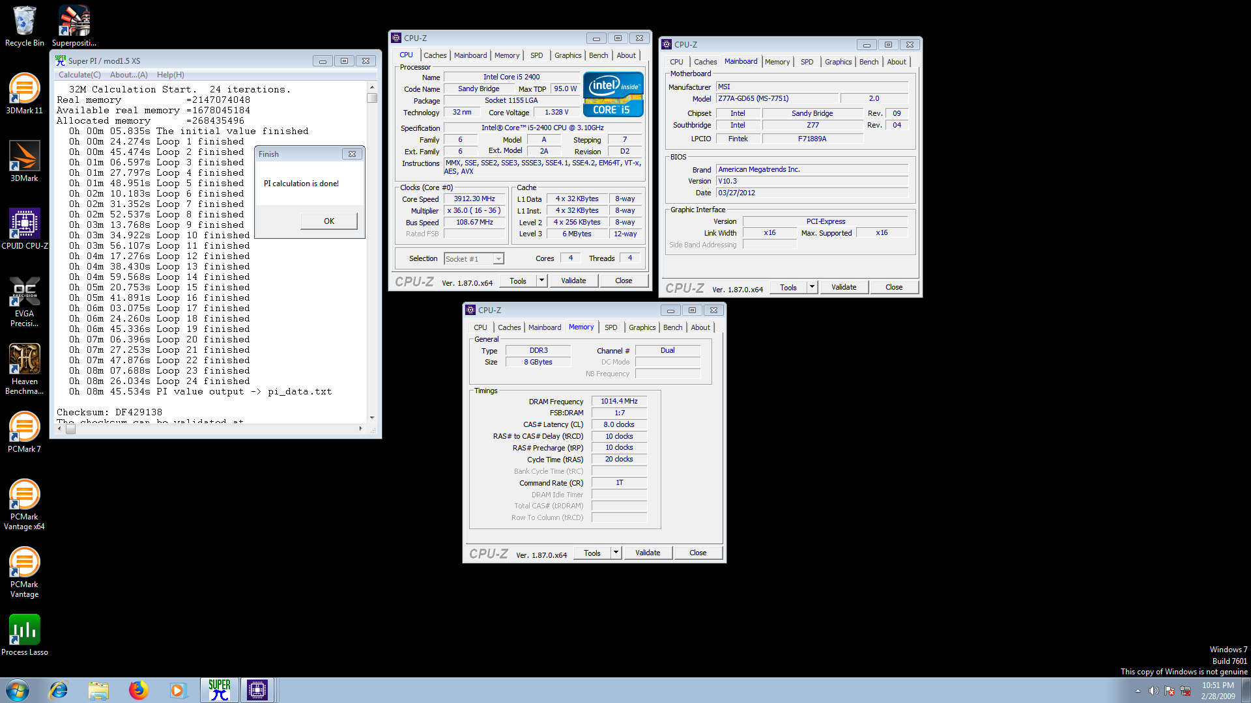This screenshot has width=1251, height=703.
Task: Click Super PI title bar icon
Action: pos(61,61)
